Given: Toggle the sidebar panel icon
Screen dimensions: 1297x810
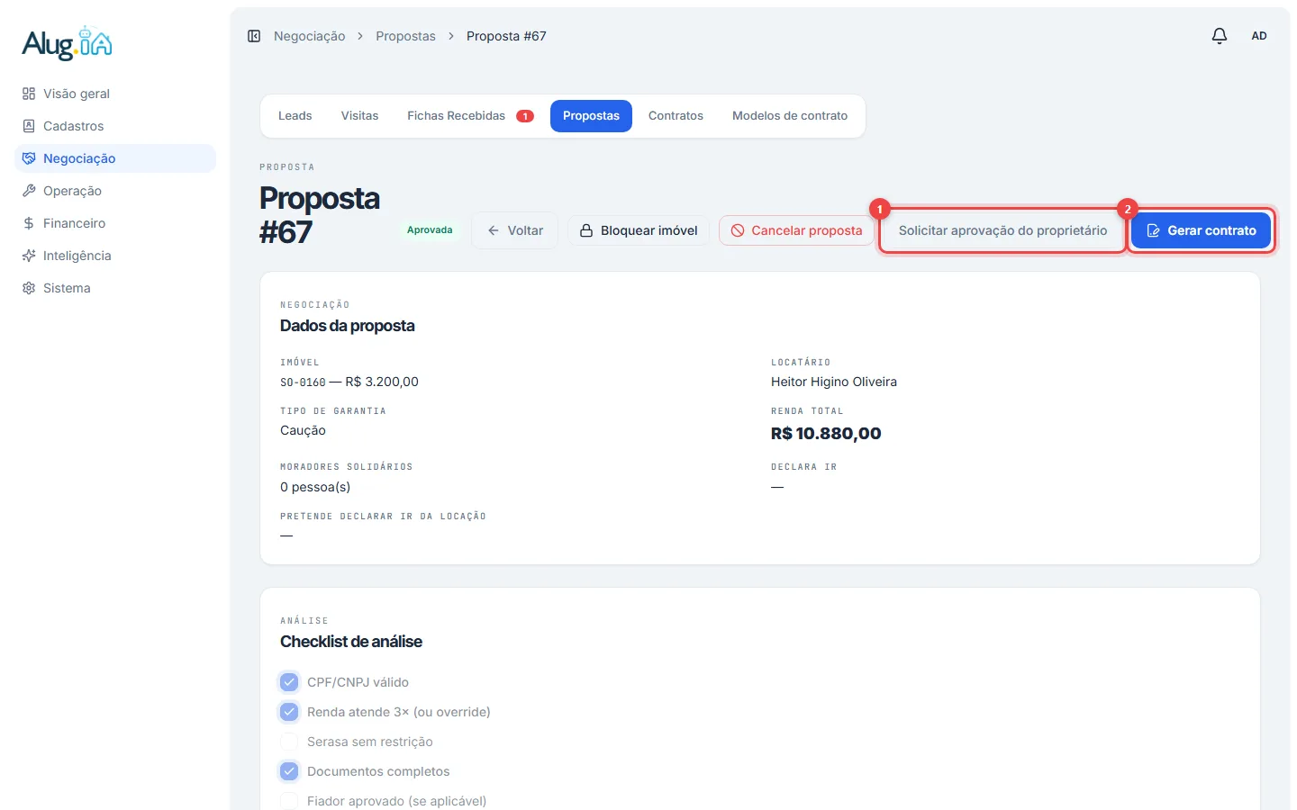Looking at the screenshot, I should (254, 36).
